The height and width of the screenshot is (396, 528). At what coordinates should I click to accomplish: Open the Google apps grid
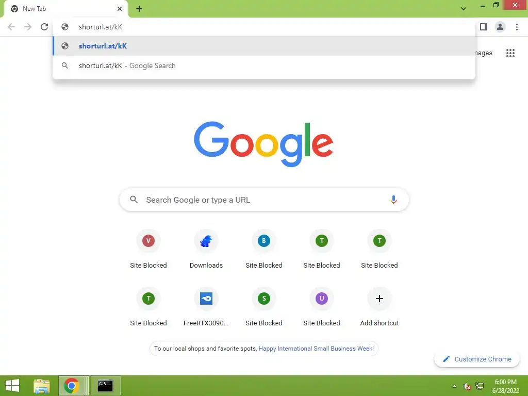tap(510, 53)
